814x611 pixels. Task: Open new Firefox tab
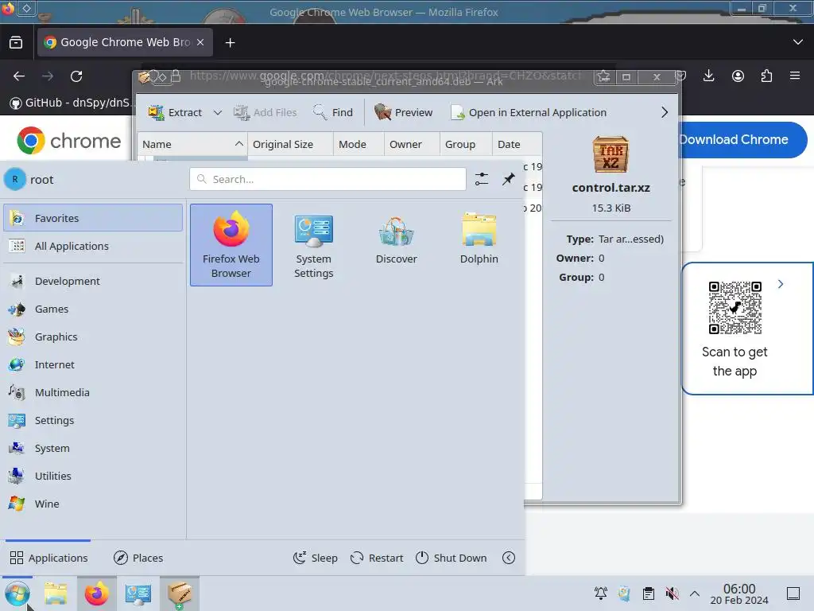[230, 43]
